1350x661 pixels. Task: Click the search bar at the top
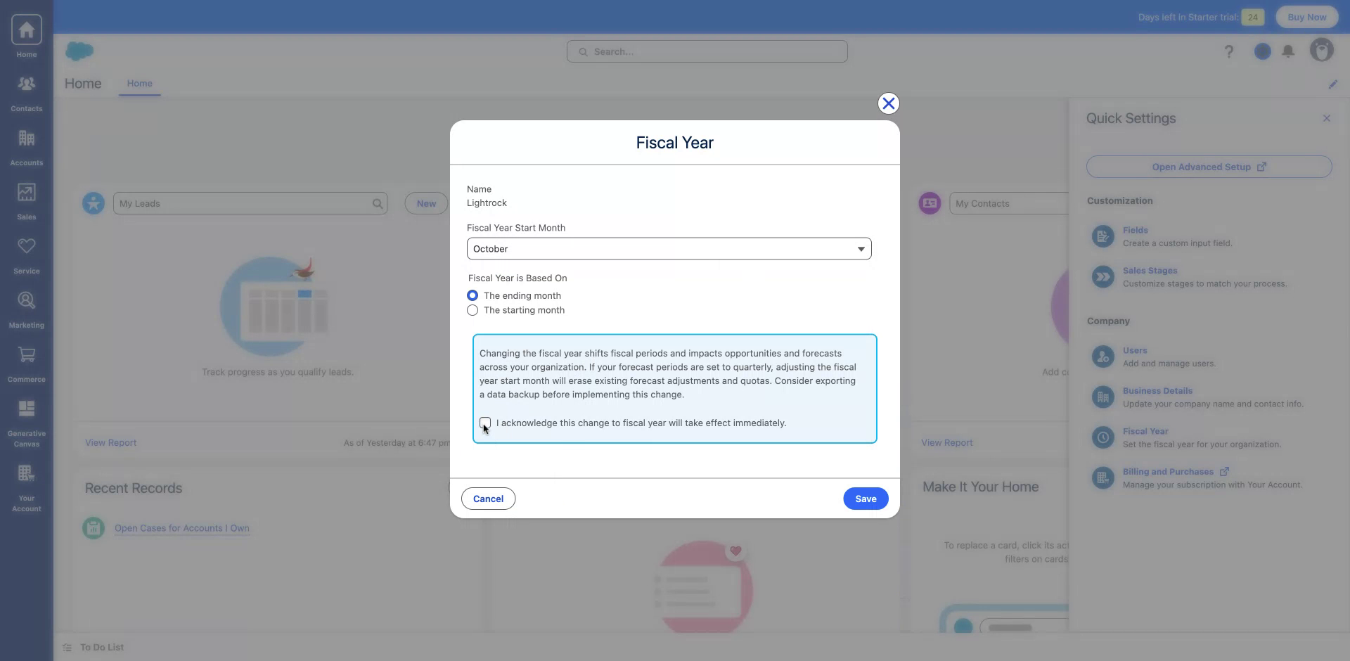point(706,51)
